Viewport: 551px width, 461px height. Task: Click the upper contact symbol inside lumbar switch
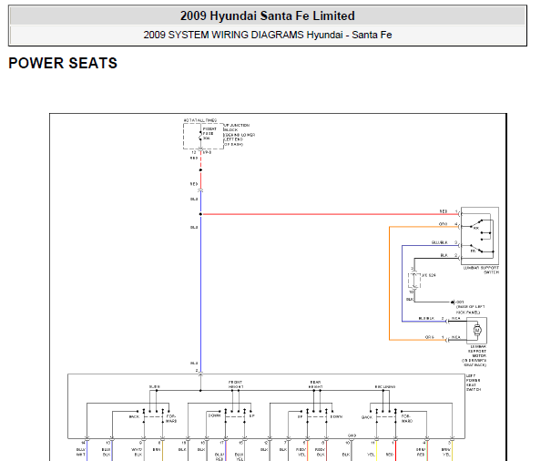[x=477, y=223]
